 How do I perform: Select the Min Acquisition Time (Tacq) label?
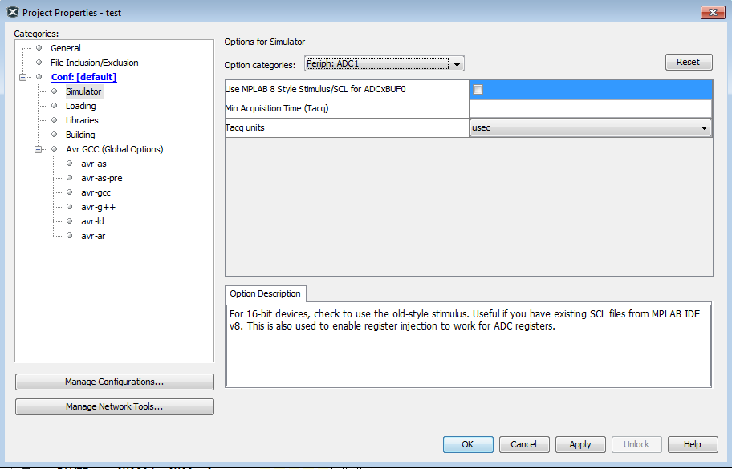coord(277,108)
